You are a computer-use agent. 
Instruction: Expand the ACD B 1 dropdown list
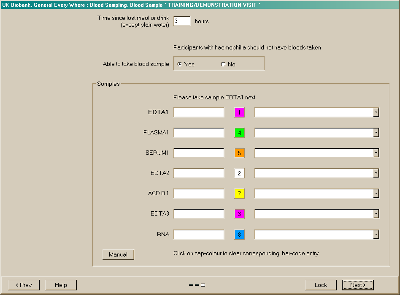click(376, 194)
